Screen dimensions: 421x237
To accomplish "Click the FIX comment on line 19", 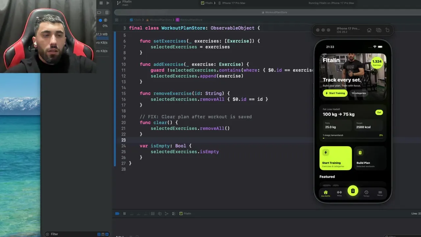I will 196,117.
